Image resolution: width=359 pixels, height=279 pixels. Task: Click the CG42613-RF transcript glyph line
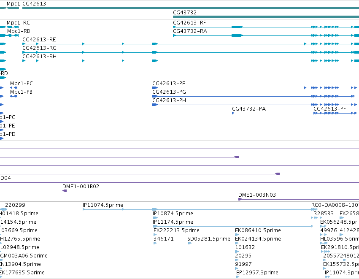point(266,27)
